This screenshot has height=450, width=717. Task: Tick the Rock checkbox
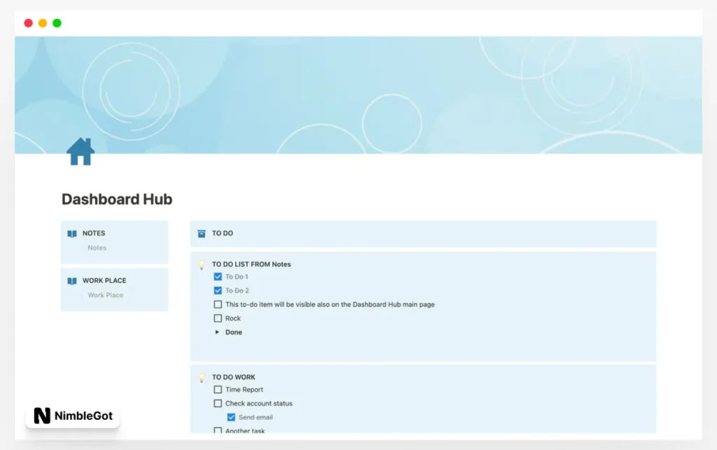point(218,318)
